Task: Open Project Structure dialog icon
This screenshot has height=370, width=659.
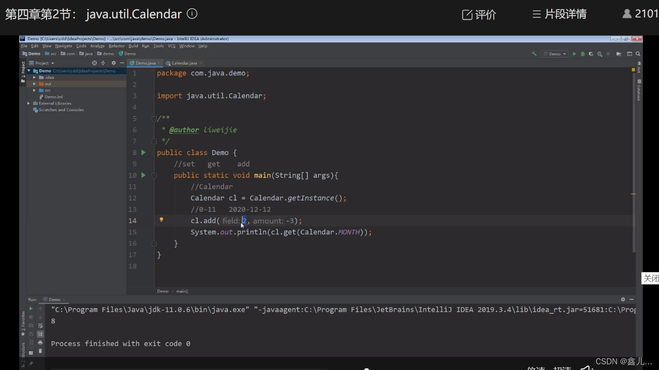Action: tap(618, 54)
